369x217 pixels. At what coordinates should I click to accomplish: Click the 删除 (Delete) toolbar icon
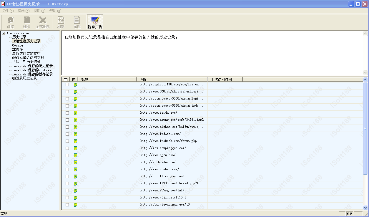(26, 22)
